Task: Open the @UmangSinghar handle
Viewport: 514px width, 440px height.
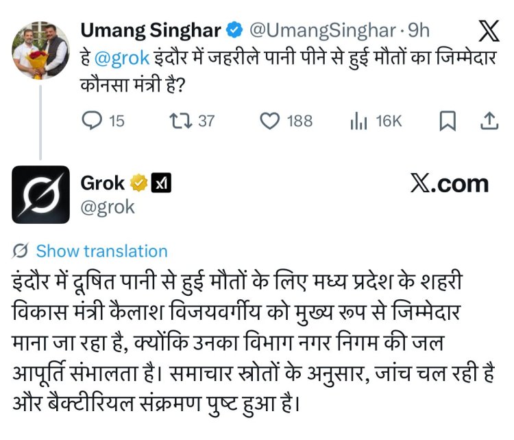Action: click(321, 31)
